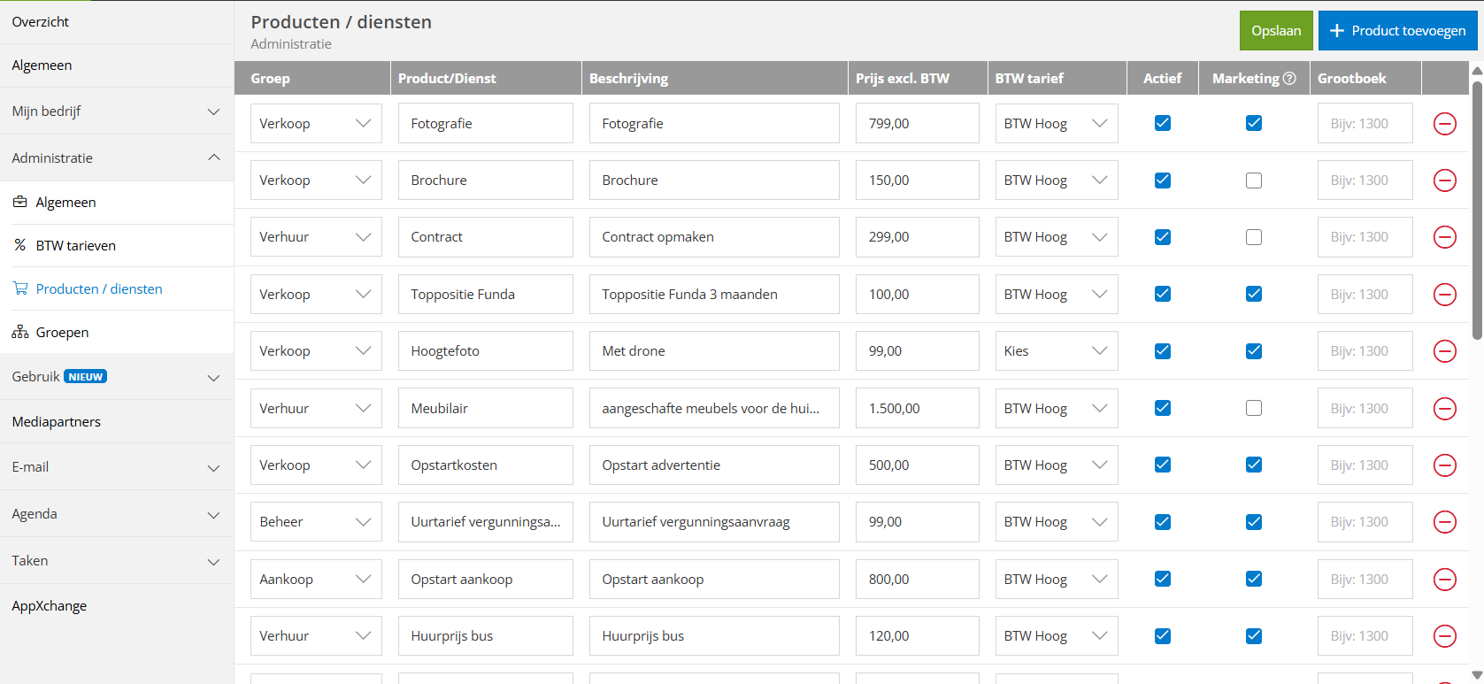Screen dimensions: 1484x684
Task: Remove the Meubilair row using minus icon
Action: coord(1444,409)
